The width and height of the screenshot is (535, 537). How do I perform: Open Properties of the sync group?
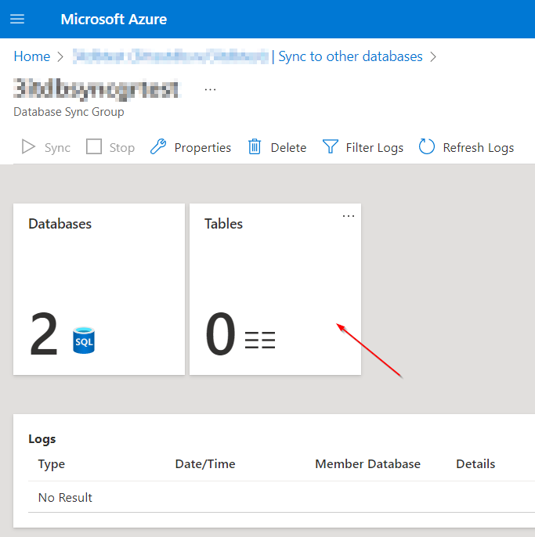point(203,148)
